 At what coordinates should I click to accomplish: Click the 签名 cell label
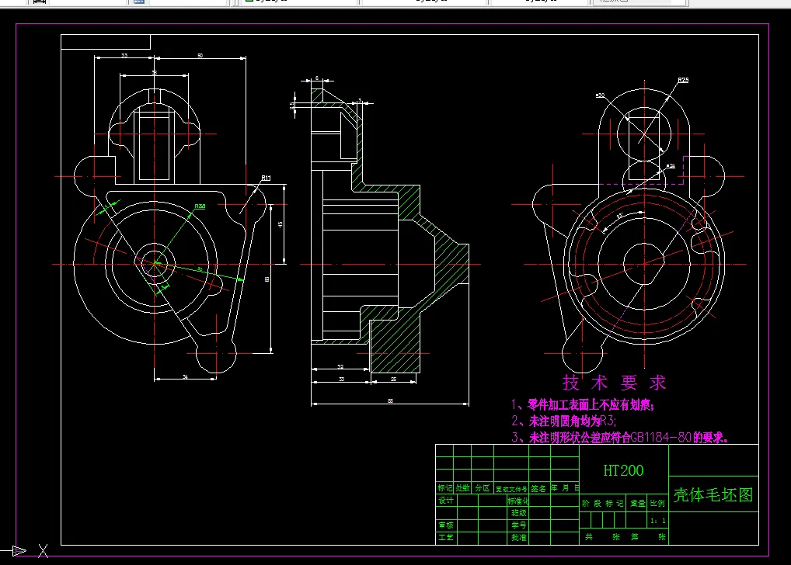[538, 488]
